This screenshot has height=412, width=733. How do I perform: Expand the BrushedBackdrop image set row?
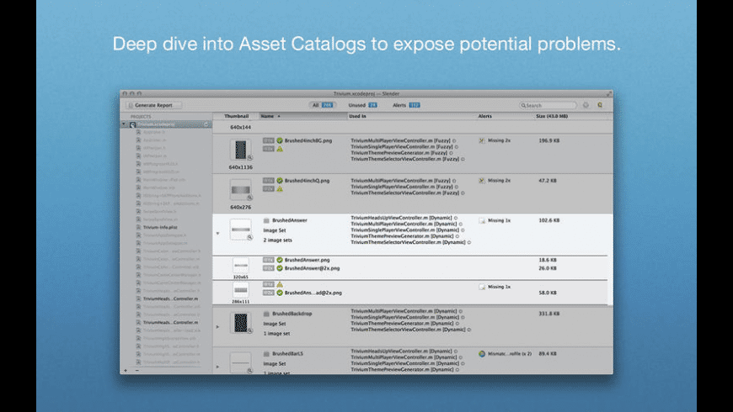click(x=217, y=326)
